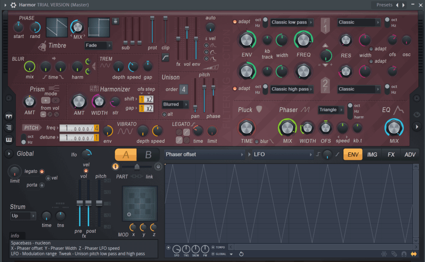The width and height of the screenshot is (425, 262).
Task: Toggle the Global porta option
Action: click(42, 185)
